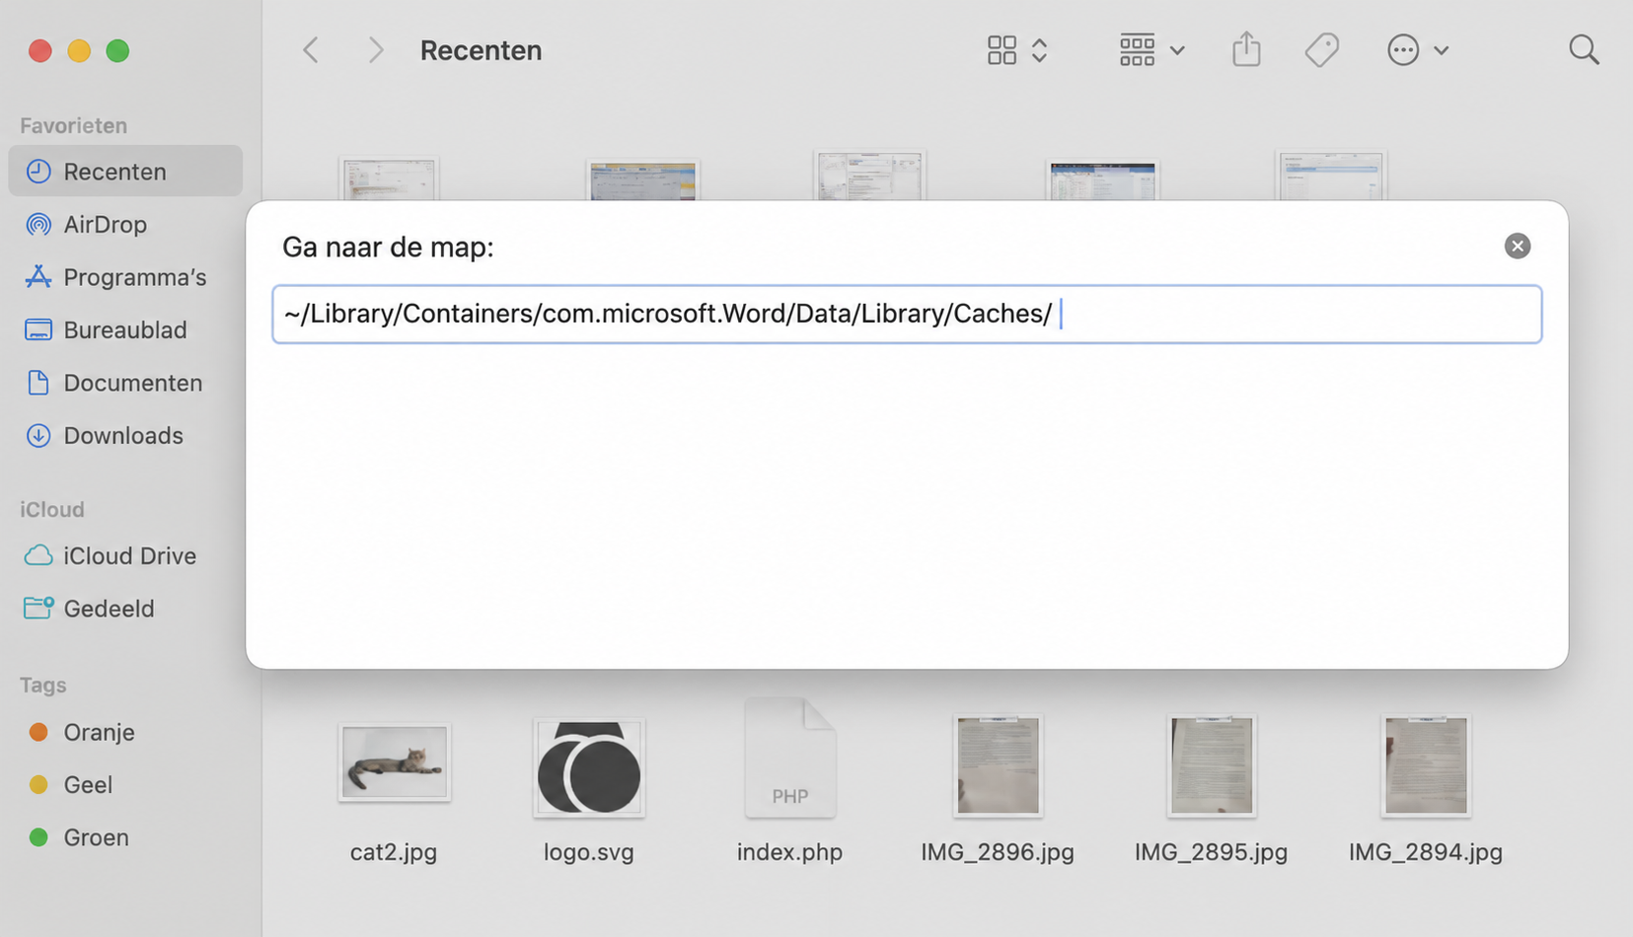This screenshot has width=1633, height=937.
Task: Open the More actions ellipsis menu
Action: tap(1417, 50)
